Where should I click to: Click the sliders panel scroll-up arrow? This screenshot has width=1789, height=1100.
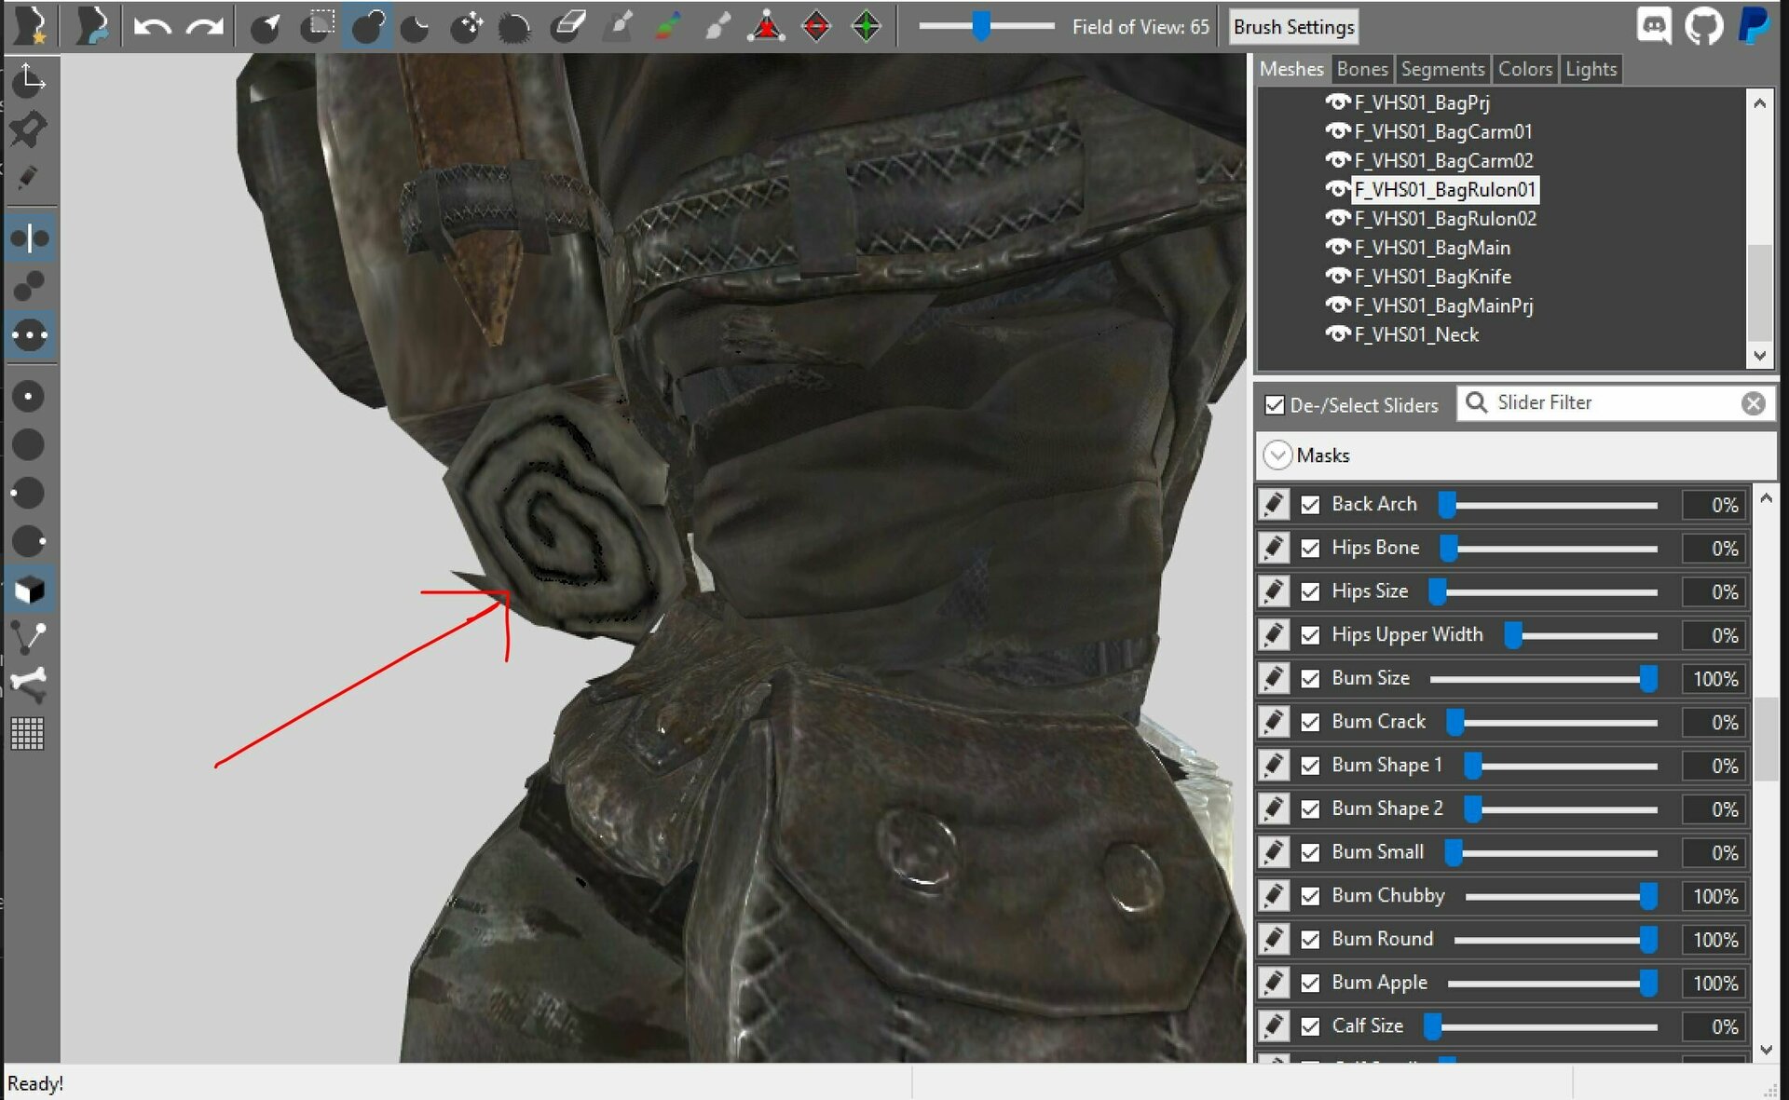1766,499
